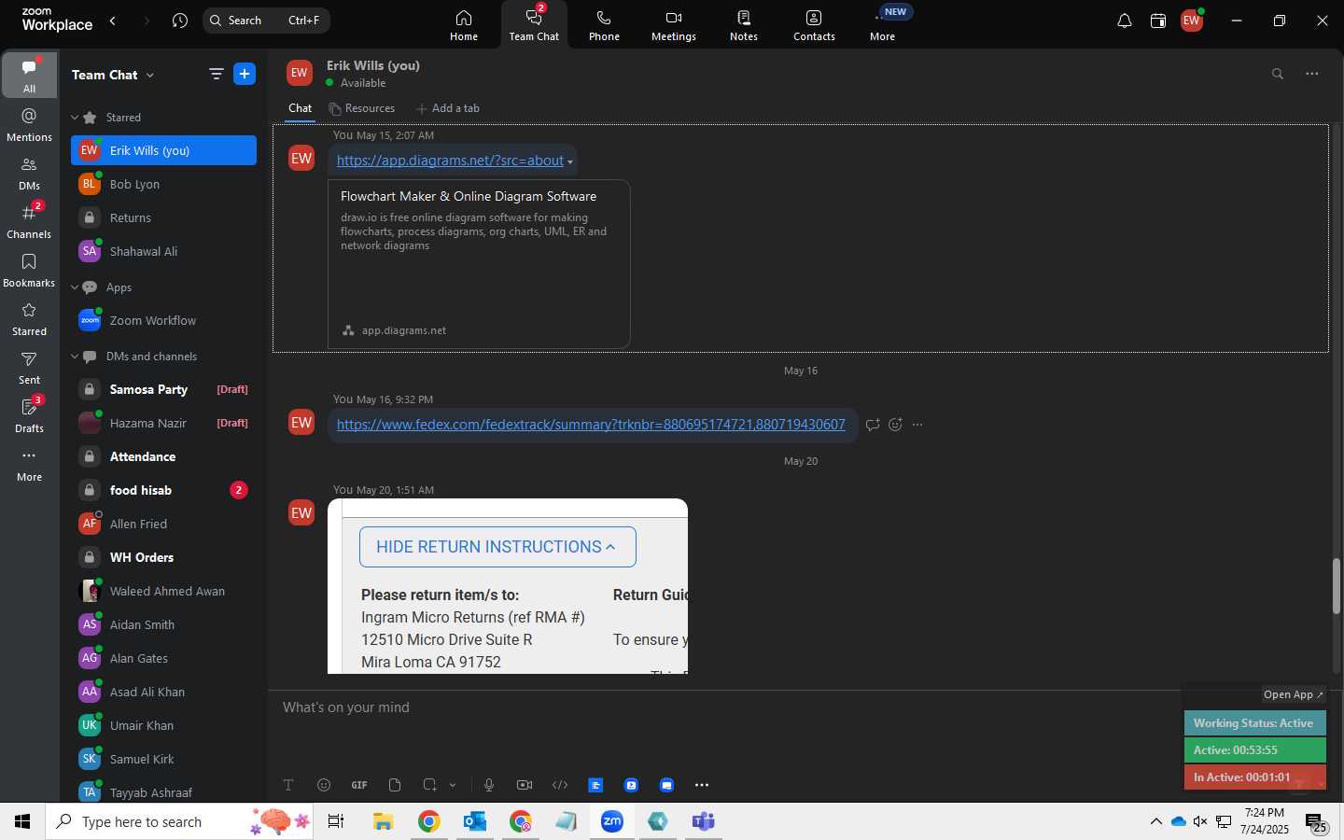Insert a code snippet
The width and height of the screenshot is (1344, 840).
coord(560,785)
